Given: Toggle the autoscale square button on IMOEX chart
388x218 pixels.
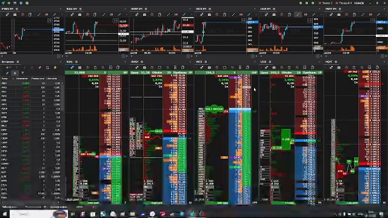Looking at the screenshot, I should pos(49,21).
